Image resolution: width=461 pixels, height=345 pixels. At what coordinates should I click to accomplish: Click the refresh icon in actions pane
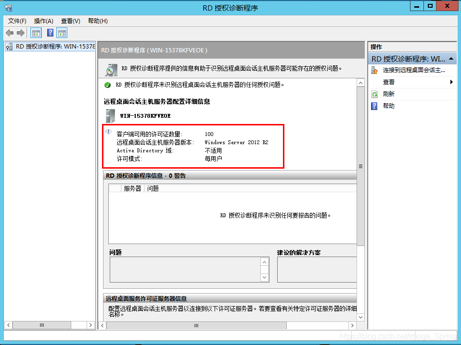(374, 94)
